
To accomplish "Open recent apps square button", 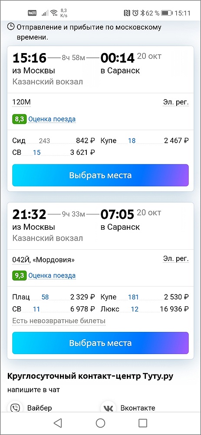I will 142,423.
